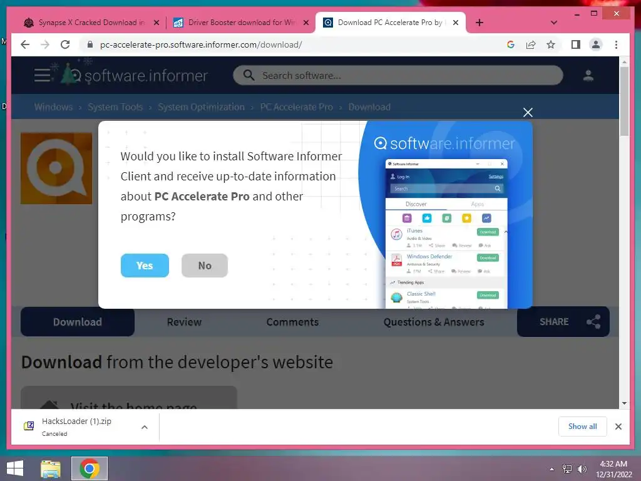
Task: View site information via the padlock icon
Action: 90,44
